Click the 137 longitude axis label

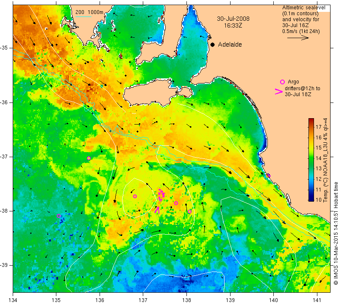143,300
